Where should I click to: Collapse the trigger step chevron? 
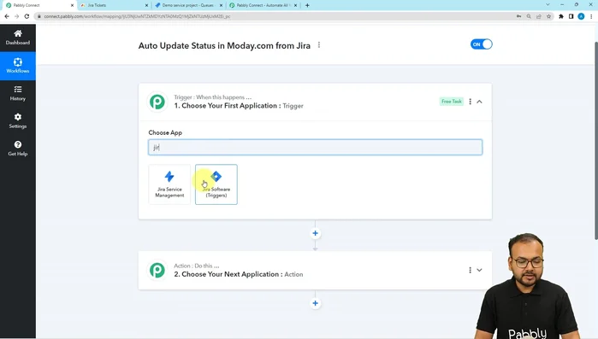(479, 102)
